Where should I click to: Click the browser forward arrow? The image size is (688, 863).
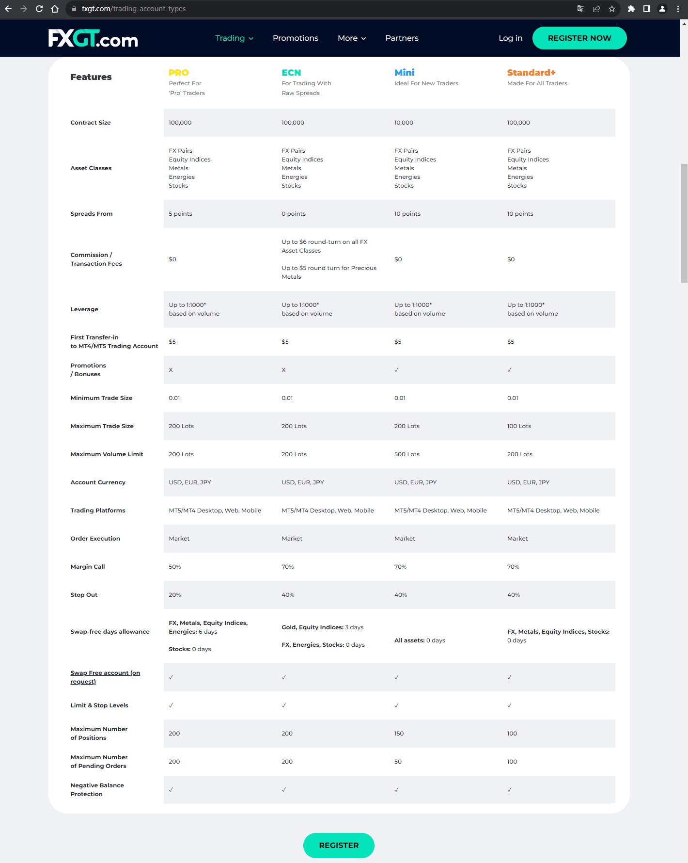[24, 9]
